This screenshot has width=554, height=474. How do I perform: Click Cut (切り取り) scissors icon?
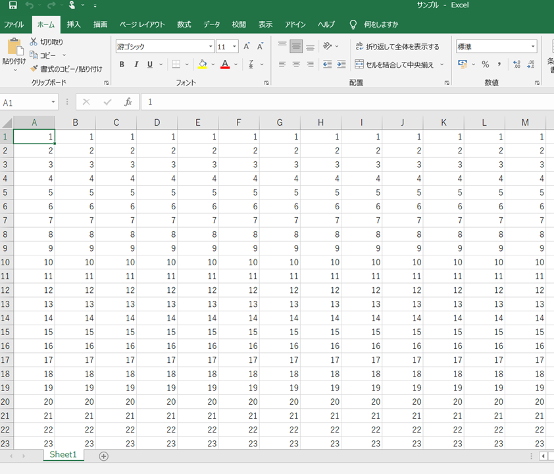click(x=34, y=41)
